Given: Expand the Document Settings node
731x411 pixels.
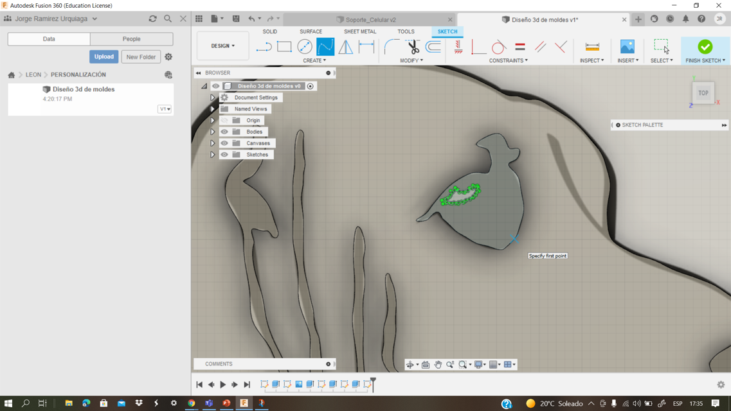Looking at the screenshot, I should click(x=213, y=98).
